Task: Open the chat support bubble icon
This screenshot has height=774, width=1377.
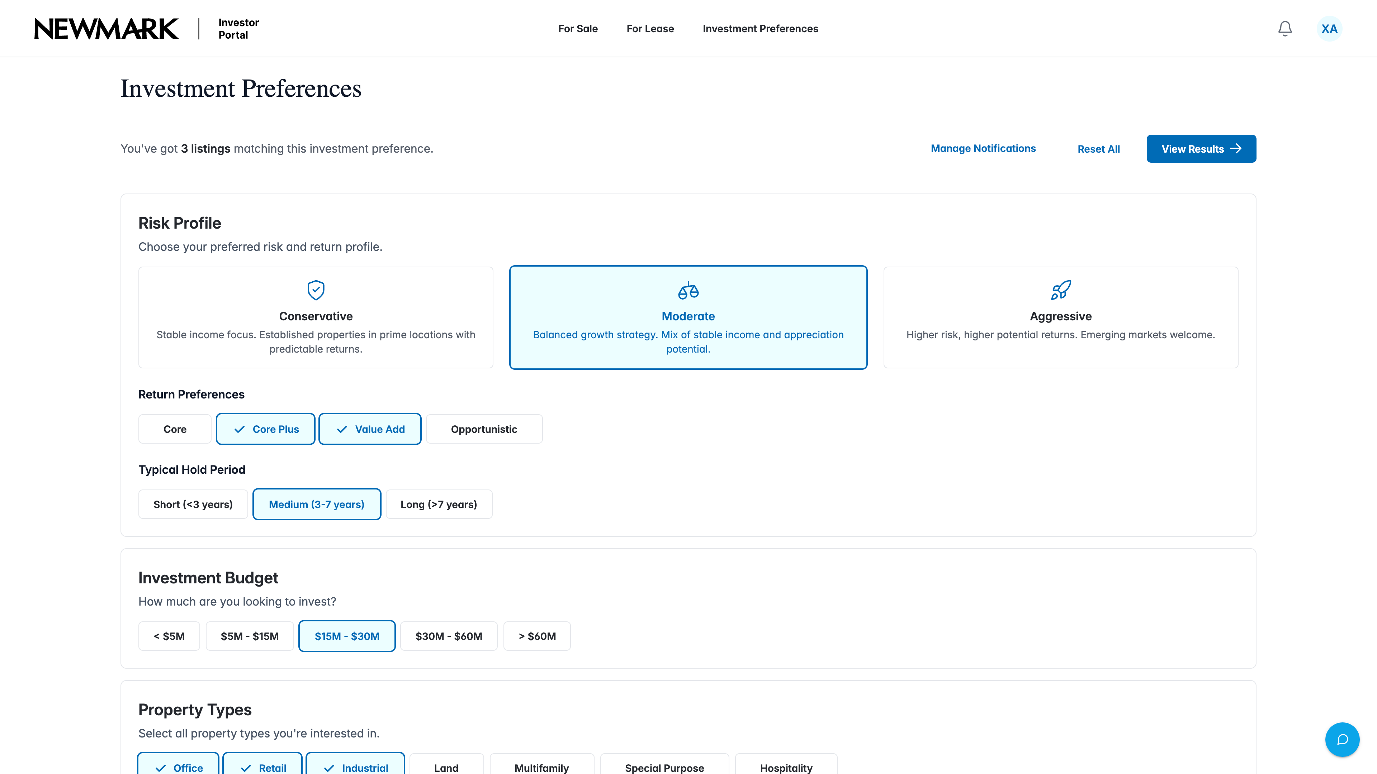Action: 1342,739
